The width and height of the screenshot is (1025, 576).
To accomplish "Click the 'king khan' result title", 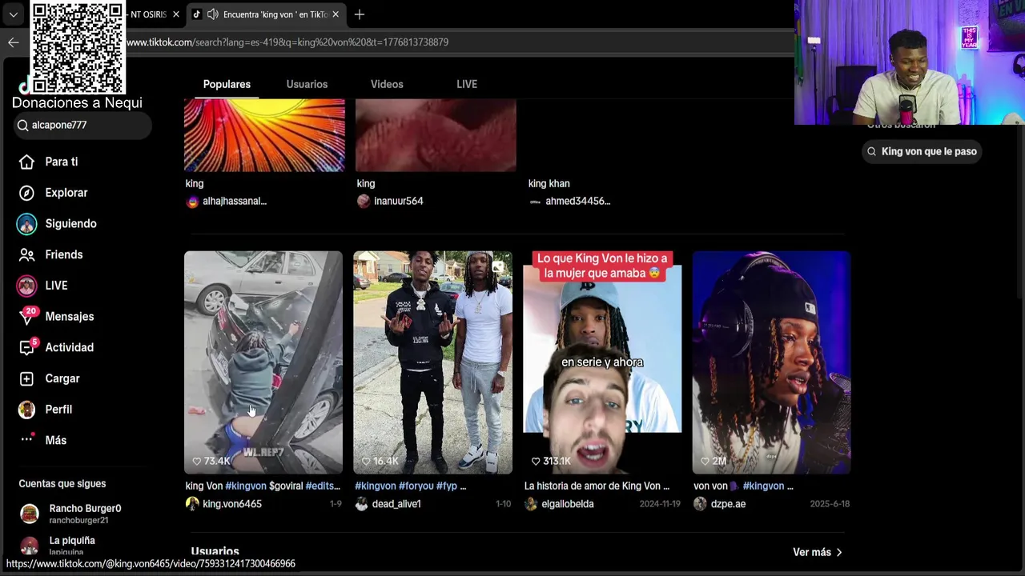I will point(549,183).
